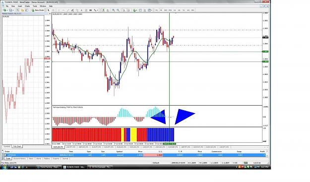
Task: Click the new chart toolbar icon
Action: point(4,10)
